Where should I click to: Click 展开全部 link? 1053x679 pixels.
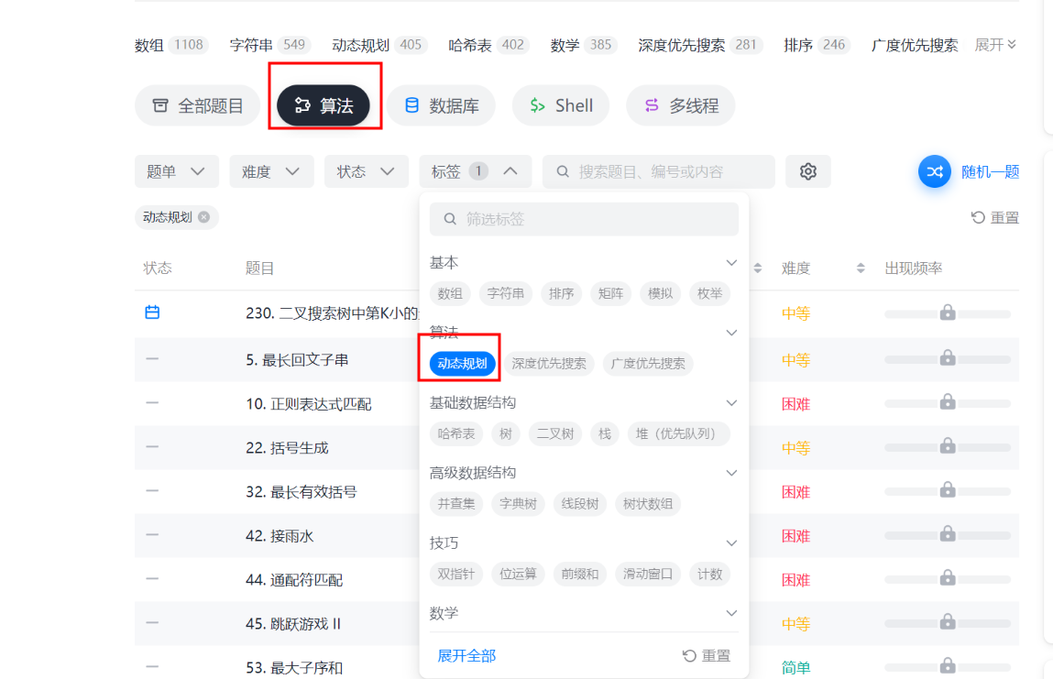(x=466, y=655)
